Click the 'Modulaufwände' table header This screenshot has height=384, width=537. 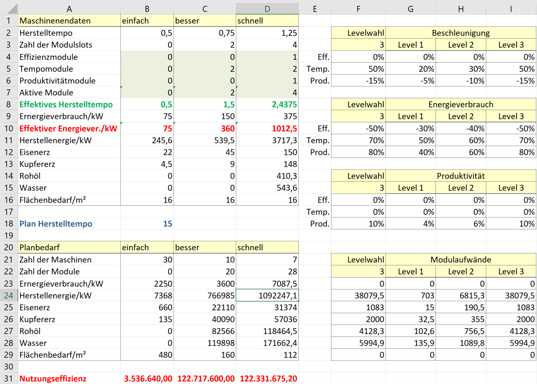click(461, 259)
